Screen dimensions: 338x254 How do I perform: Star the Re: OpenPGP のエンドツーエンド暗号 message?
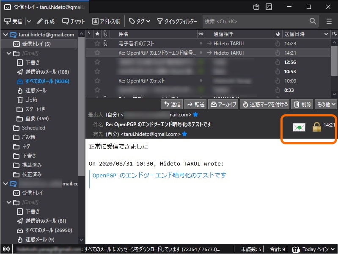tap(97, 52)
